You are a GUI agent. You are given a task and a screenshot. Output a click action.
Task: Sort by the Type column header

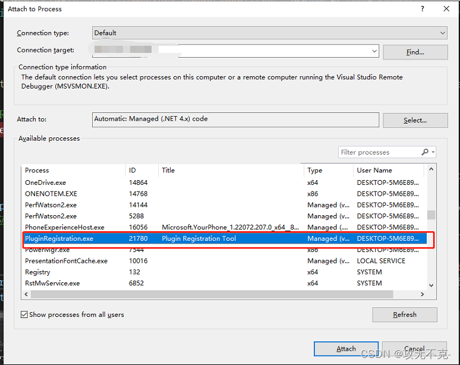(329, 170)
